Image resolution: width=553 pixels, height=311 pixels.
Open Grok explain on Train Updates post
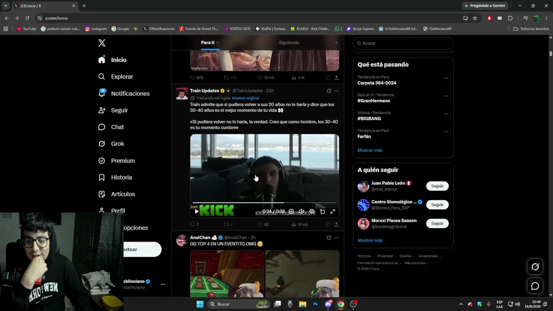tap(329, 91)
